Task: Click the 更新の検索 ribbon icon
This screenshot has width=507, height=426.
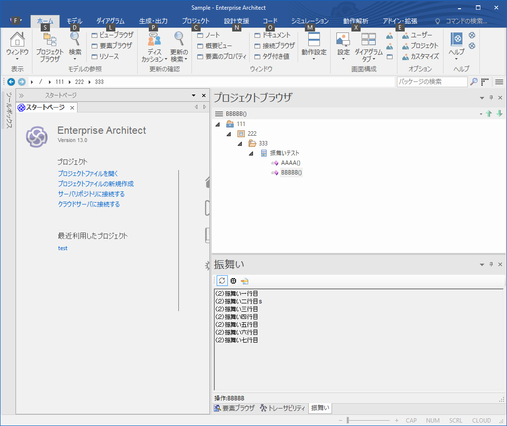Action: (x=179, y=47)
